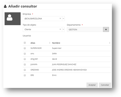The height and width of the screenshot is (97, 121).
Task: Enable the JUANhh user checkbox
Action: click(25, 64)
